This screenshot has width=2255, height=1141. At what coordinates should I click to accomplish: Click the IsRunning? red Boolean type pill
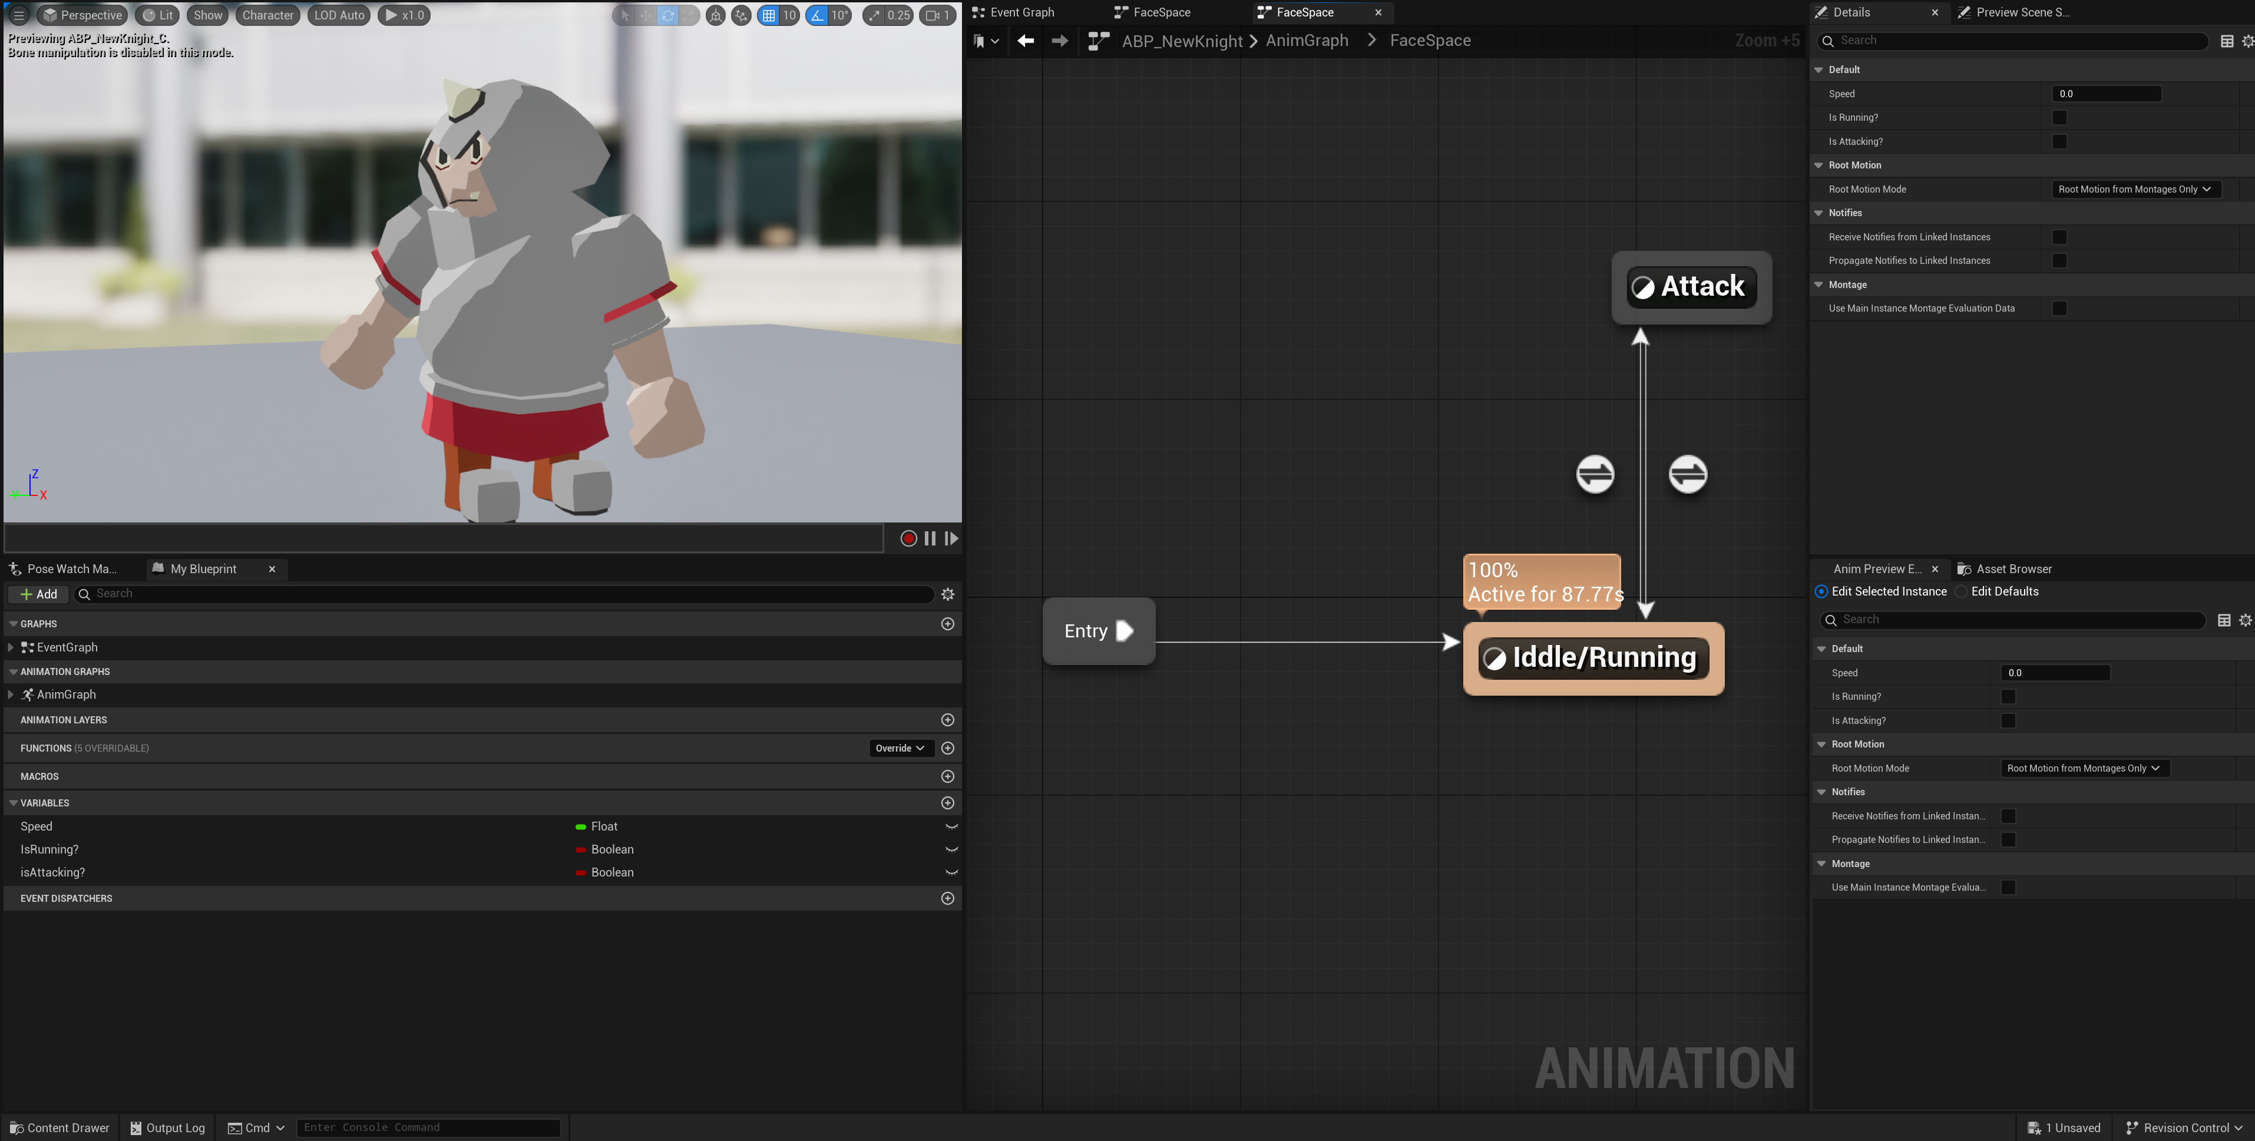580,849
